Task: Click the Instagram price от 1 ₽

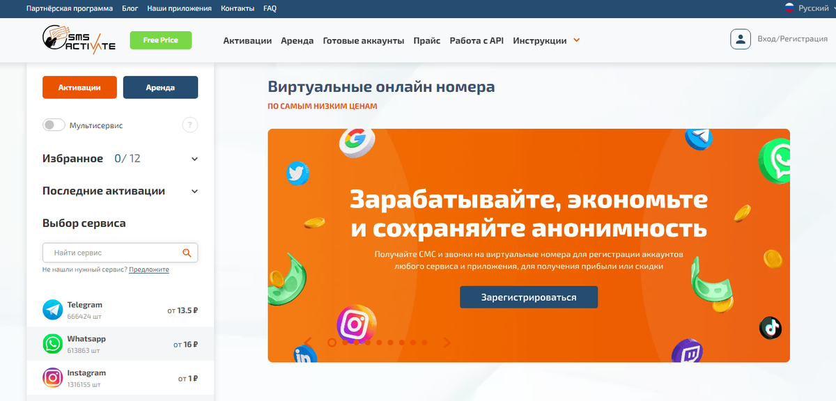Action: click(x=188, y=379)
